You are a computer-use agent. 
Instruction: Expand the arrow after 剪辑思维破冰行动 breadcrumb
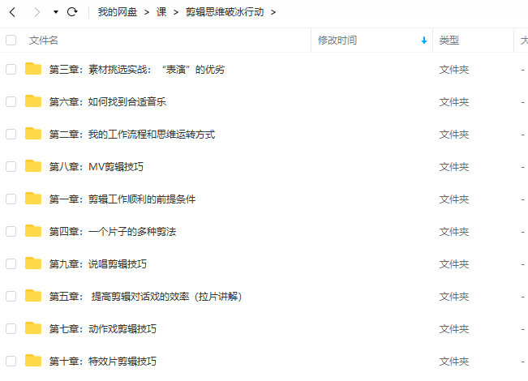point(273,12)
